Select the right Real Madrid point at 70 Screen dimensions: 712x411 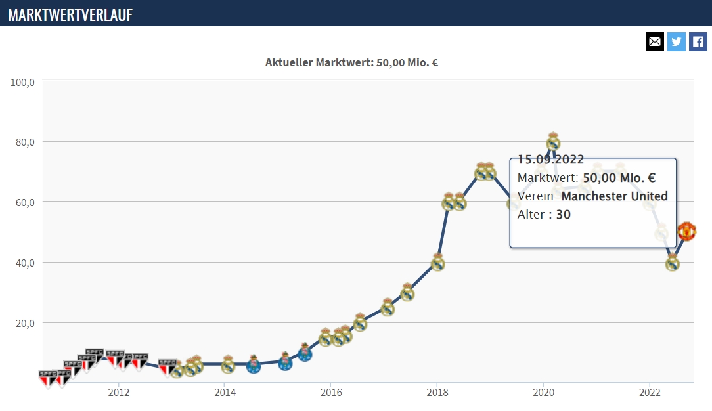tap(489, 171)
